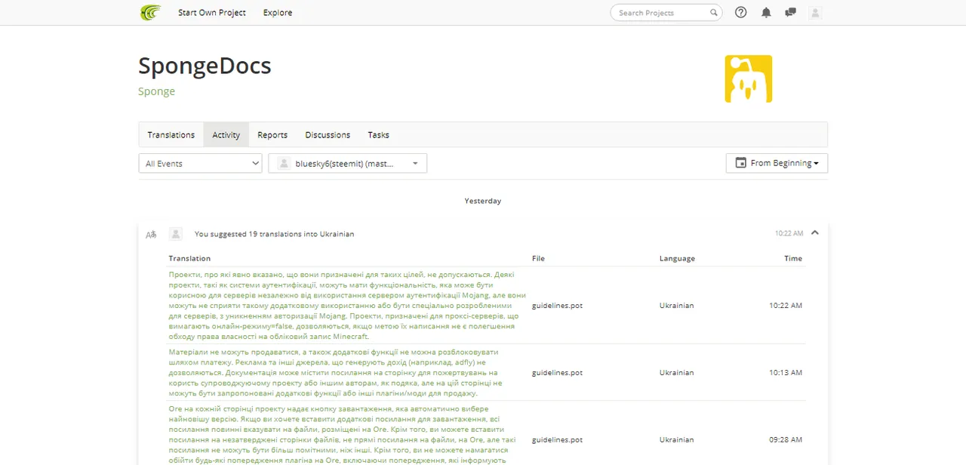Click the avatar beside suggested translations entry

pyautogui.click(x=176, y=234)
